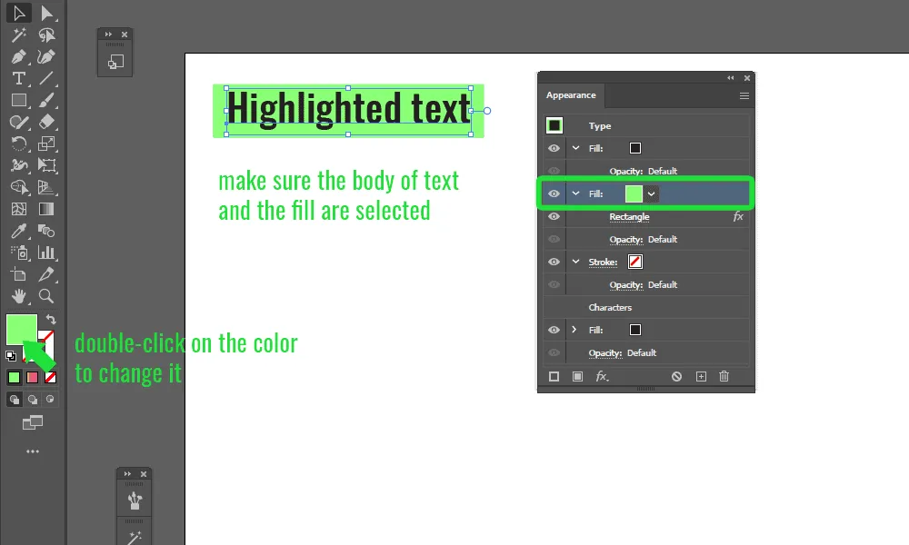Activate the Zoom tool

pos(46,296)
